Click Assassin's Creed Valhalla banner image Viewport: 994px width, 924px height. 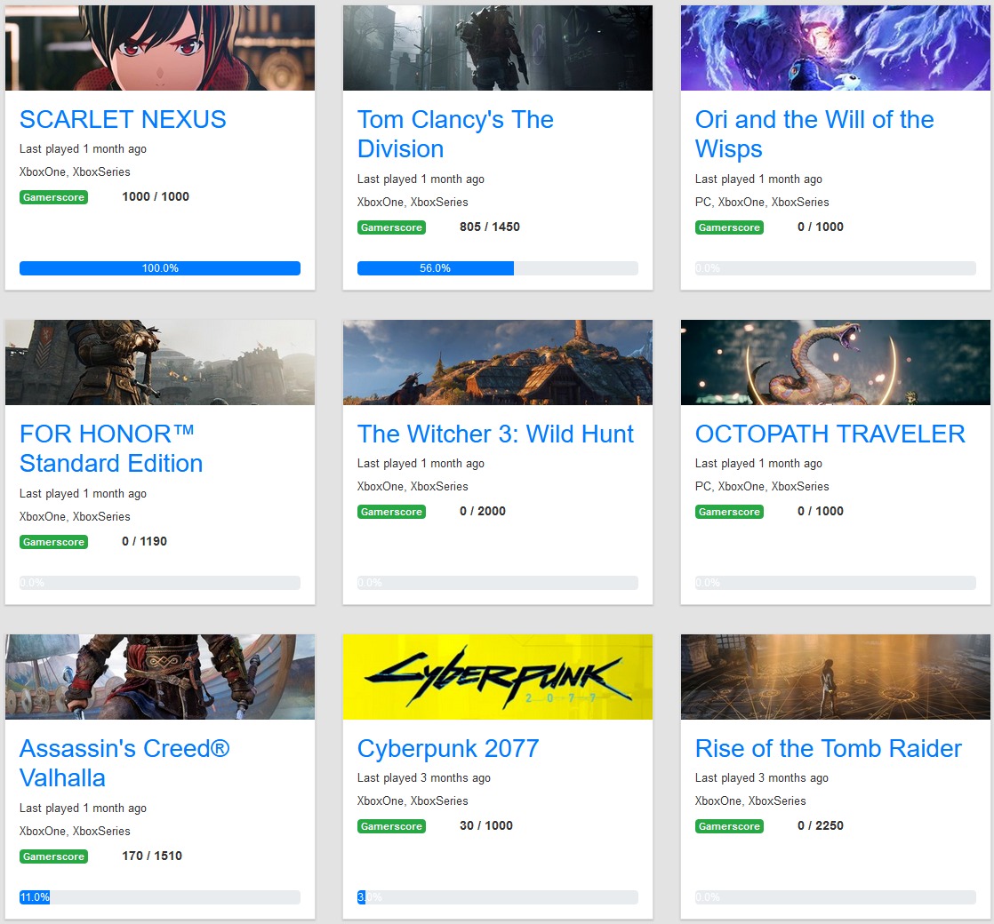pos(160,677)
